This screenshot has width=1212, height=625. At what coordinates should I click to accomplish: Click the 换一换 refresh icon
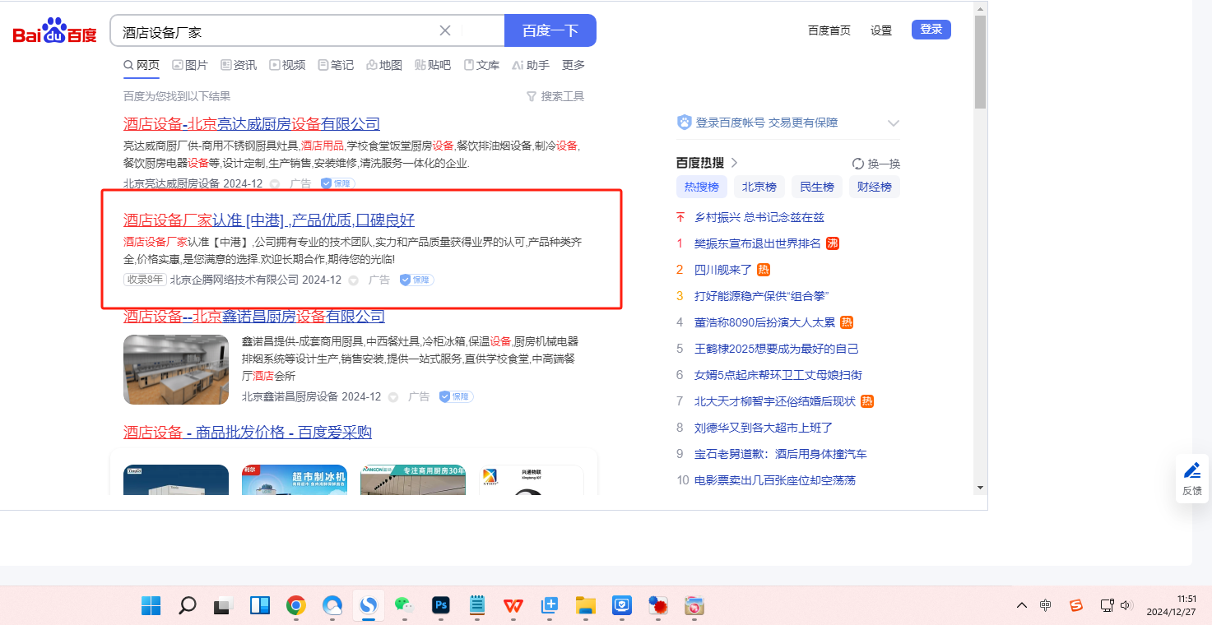pos(858,164)
